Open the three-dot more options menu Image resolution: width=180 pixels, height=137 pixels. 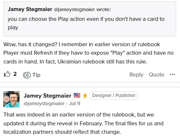172,75
